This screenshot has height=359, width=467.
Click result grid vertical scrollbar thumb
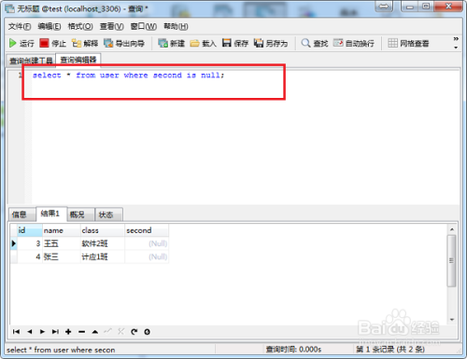click(451, 260)
